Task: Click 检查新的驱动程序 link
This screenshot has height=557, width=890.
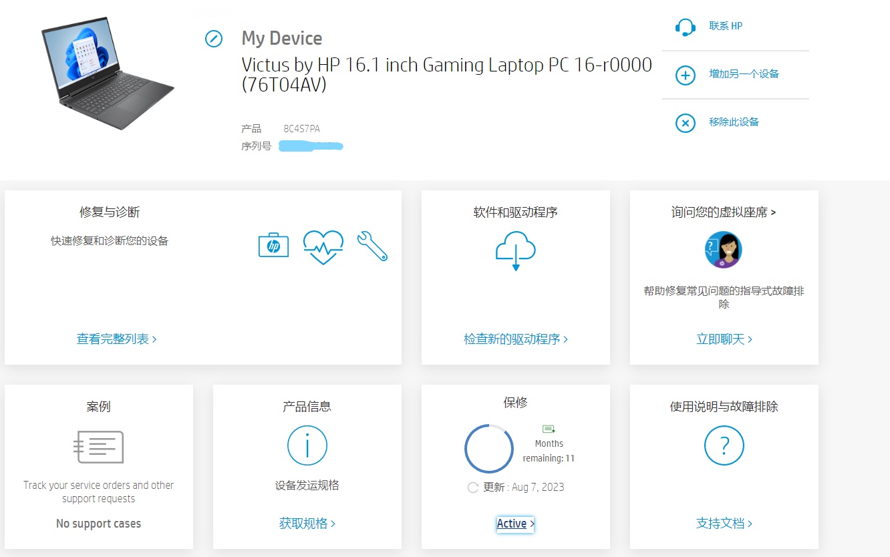Action: pos(516,339)
